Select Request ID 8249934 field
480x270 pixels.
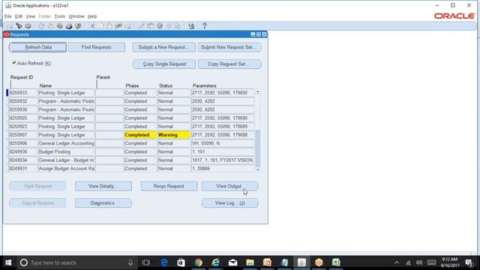[x=23, y=160]
